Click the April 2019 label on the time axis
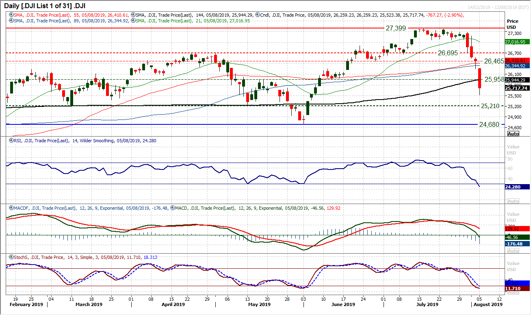531x315 pixels. pyautogui.click(x=173, y=304)
